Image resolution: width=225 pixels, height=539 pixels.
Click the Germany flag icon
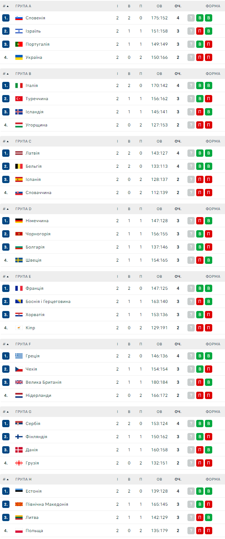[19, 221]
